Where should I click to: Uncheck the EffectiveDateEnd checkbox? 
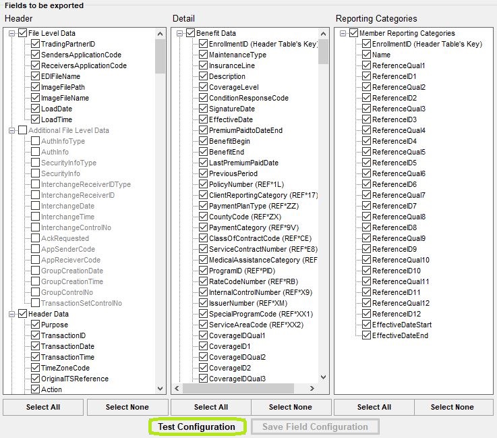point(367,335)
